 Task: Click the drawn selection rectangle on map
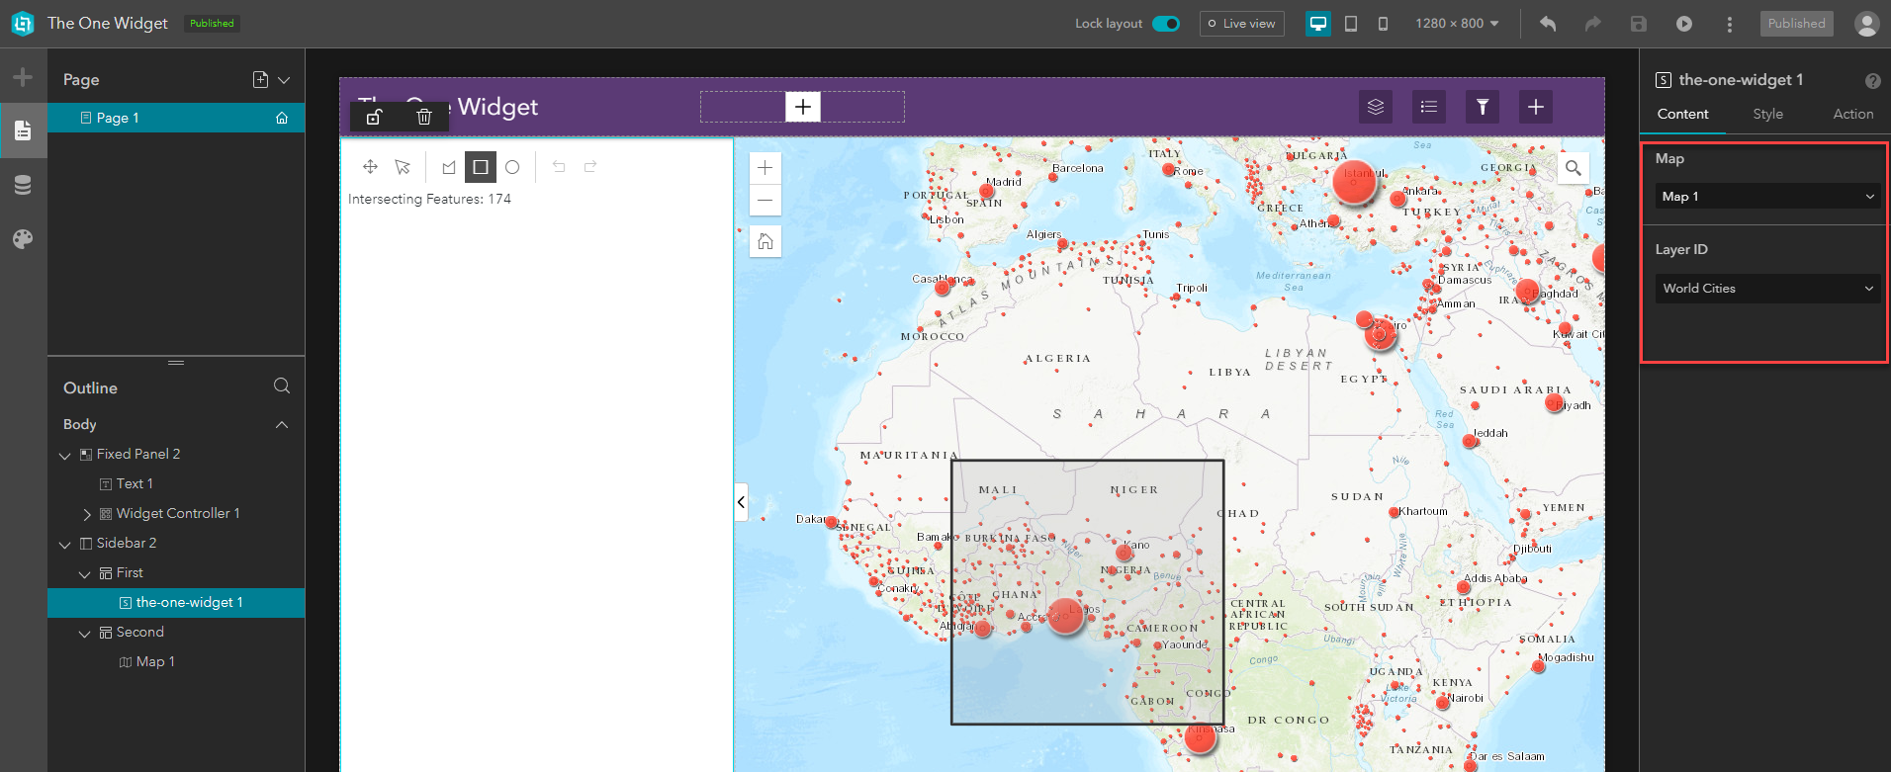click(1087, 592)
